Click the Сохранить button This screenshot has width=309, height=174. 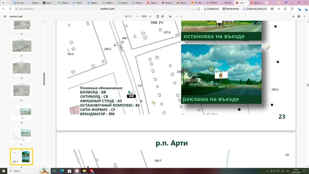pos(211,9)
